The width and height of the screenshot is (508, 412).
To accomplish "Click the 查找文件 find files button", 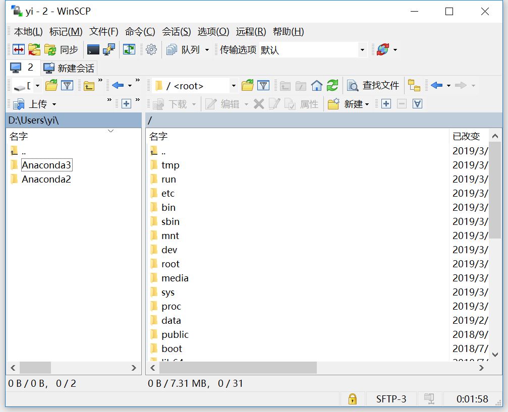I will click(x=373, y=86).
